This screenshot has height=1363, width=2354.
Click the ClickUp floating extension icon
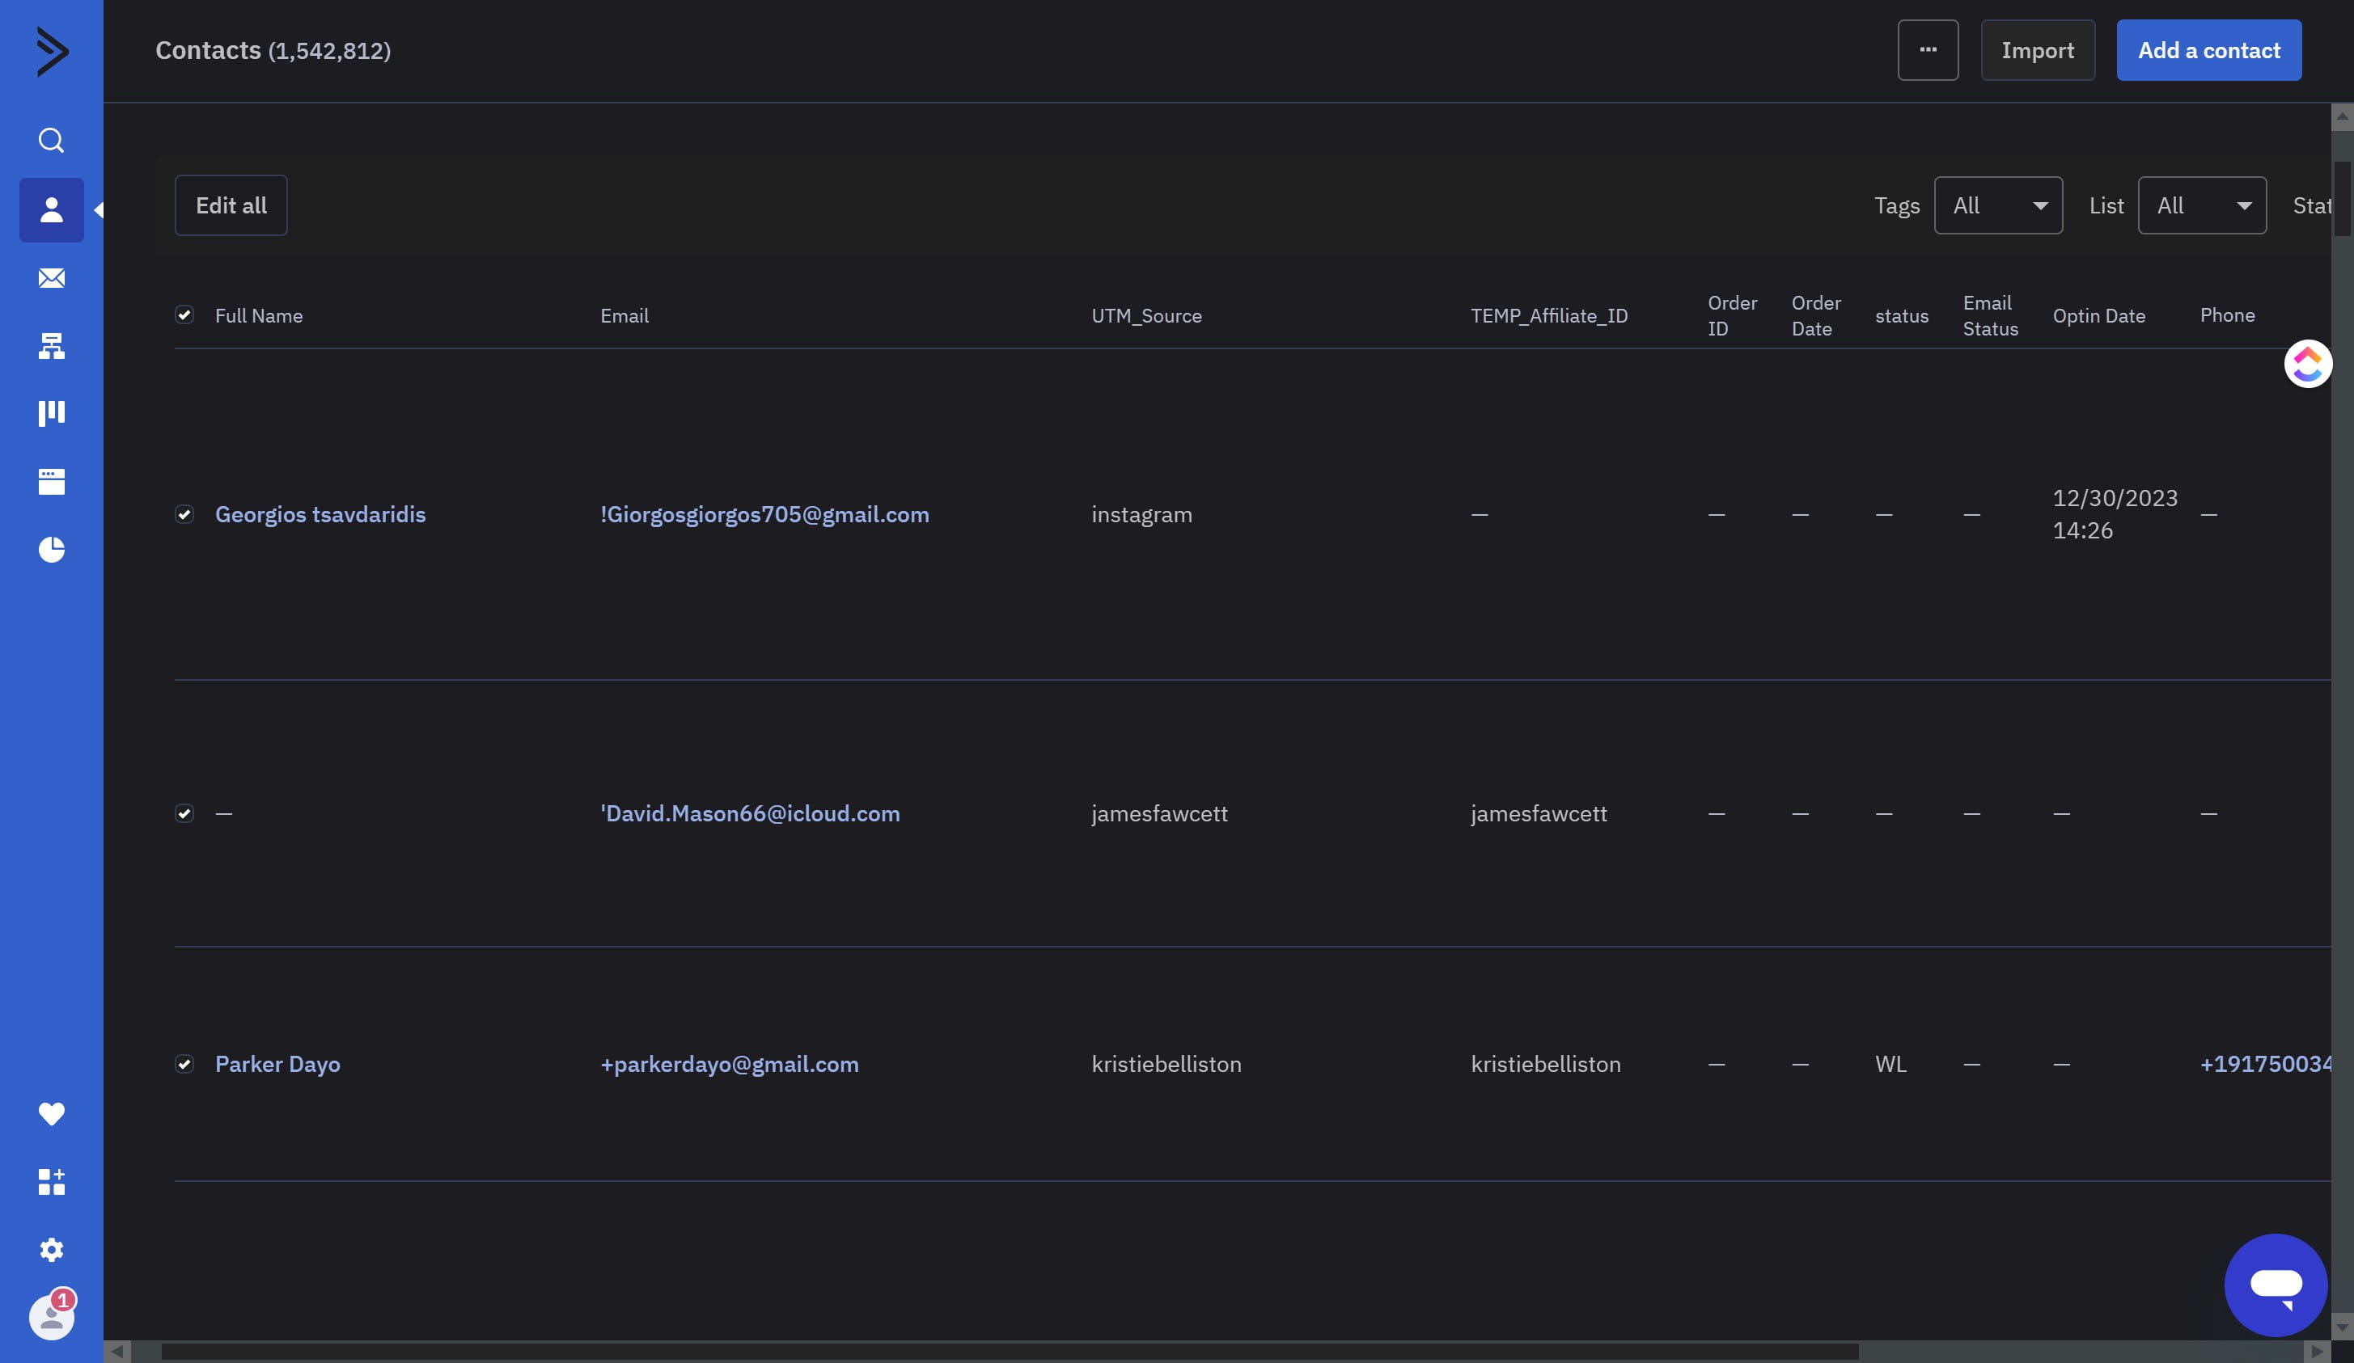[x=2306, y=364]
